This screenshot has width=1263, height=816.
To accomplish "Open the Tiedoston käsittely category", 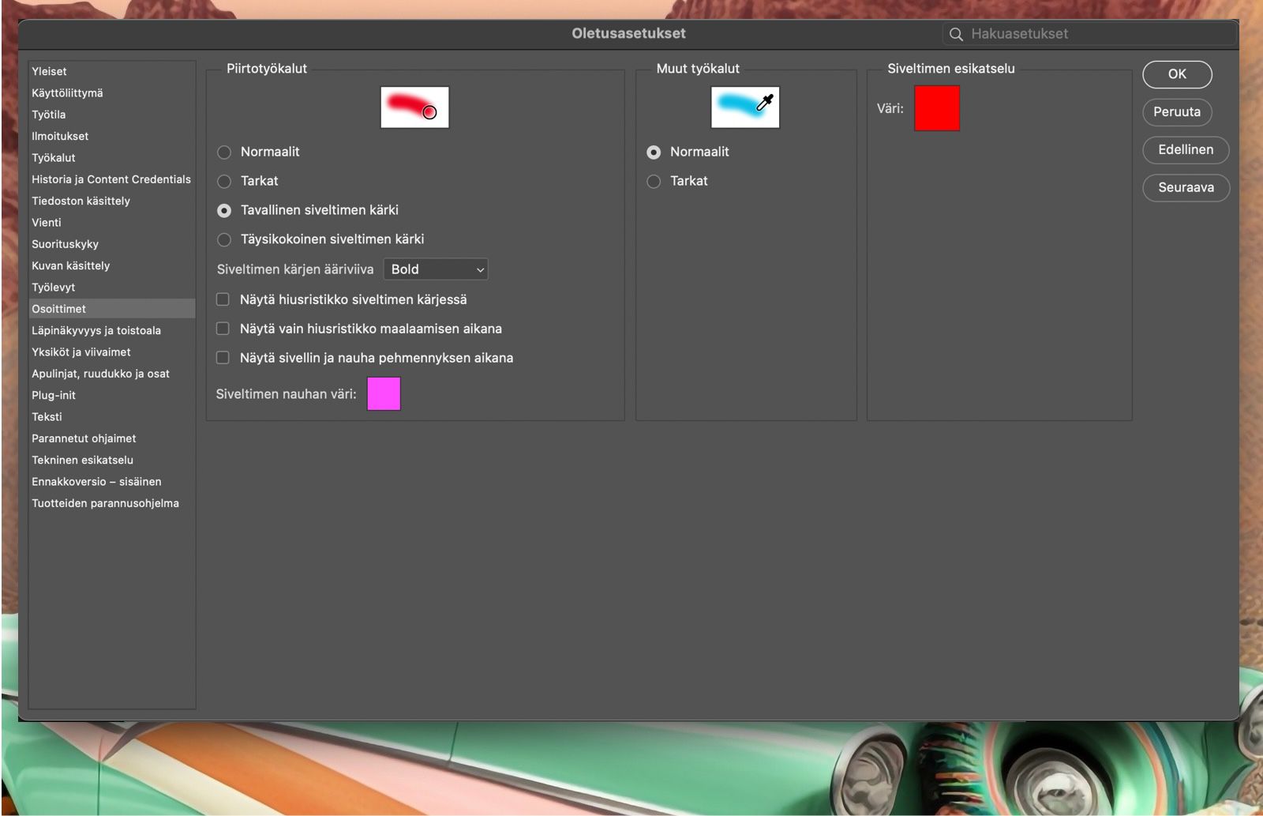I will click(x=112, y=201).
